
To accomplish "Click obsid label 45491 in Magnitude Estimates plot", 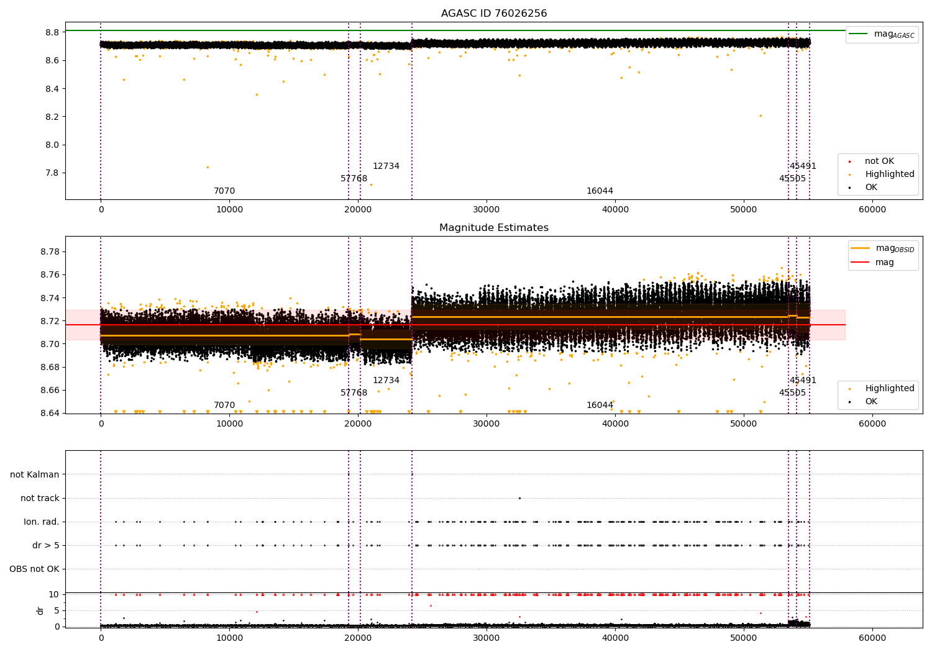I will pyautogui.click(x=803, y=381).
